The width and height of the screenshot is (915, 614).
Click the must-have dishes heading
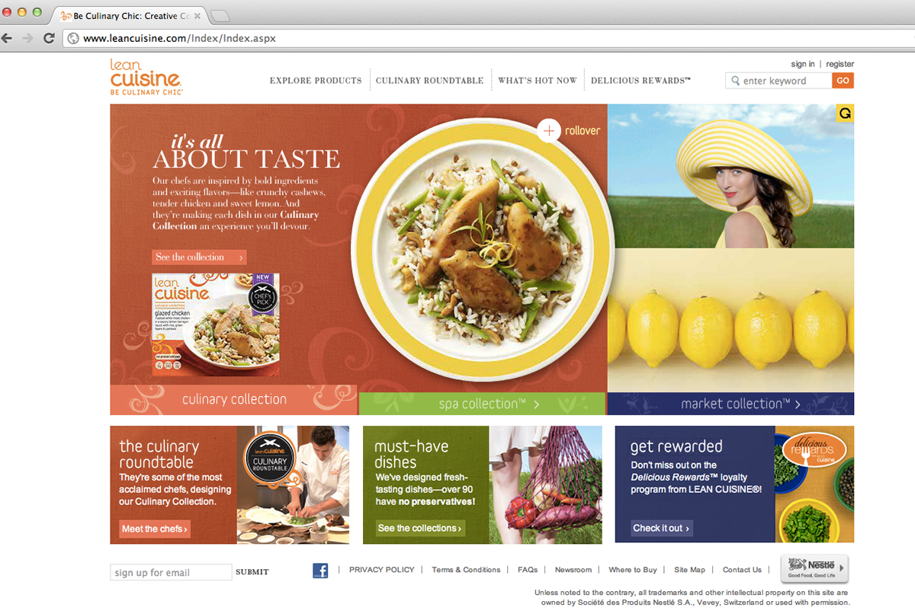411,454
